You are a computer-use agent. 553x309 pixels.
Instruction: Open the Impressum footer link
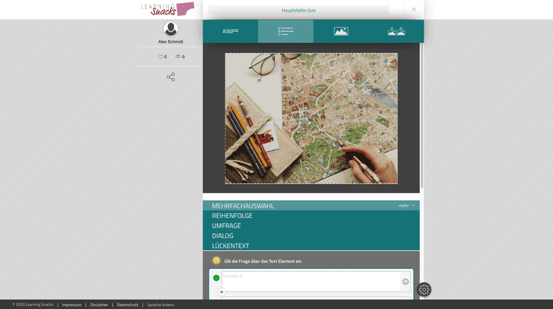pyautogui.click(x=72, y=304)
